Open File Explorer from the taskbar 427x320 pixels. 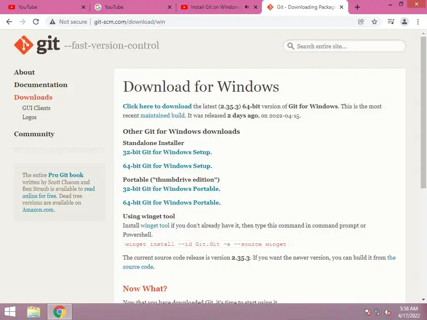[34, 312]
